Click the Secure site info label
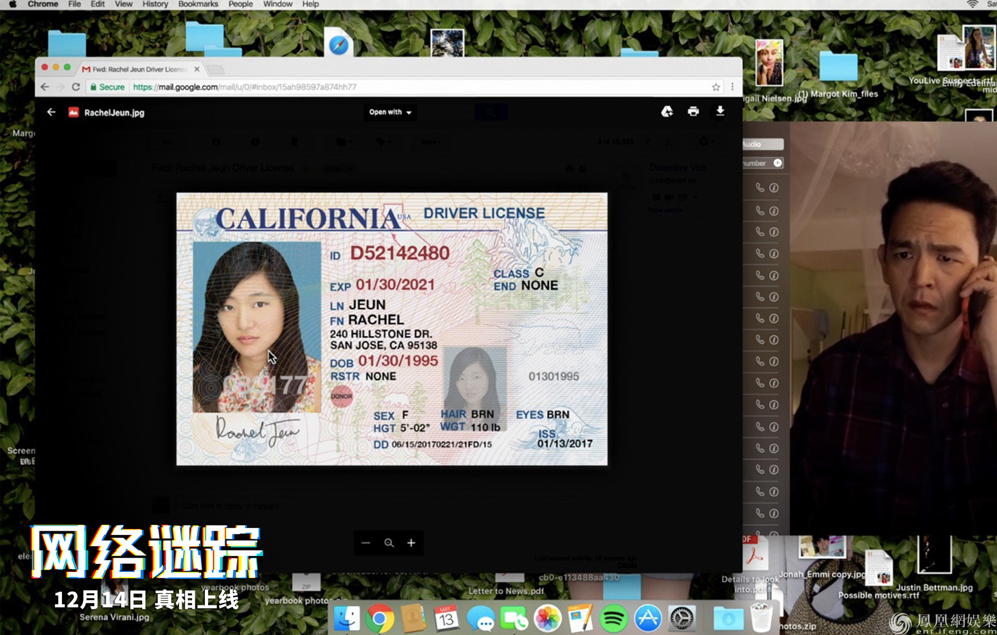This screenshot has height=635, width=997. pos(108,87)
